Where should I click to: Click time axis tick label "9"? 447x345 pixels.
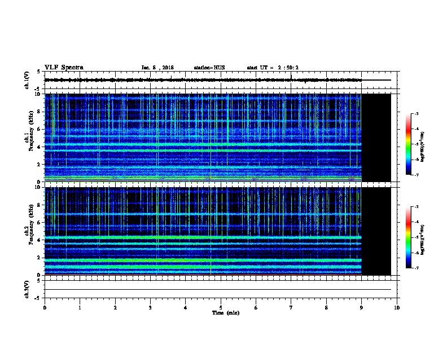[361, 308]
